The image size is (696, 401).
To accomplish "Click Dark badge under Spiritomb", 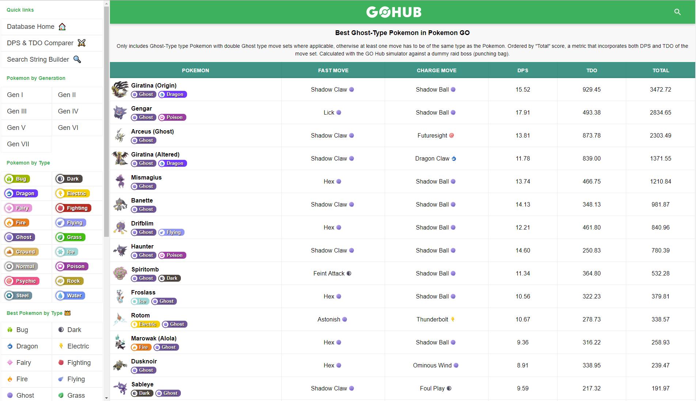I will click(x=170, y=278).
